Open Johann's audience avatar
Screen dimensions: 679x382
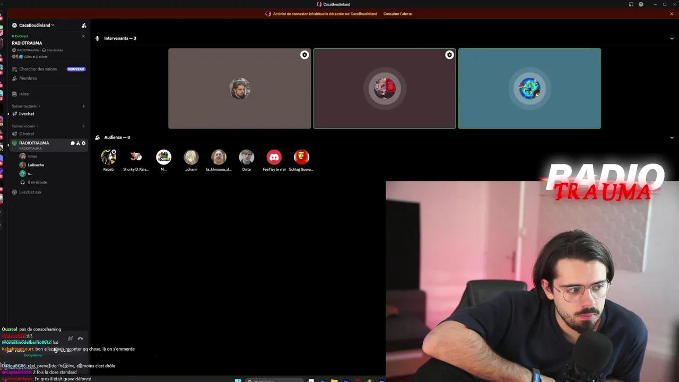click(x=191, y=157)
